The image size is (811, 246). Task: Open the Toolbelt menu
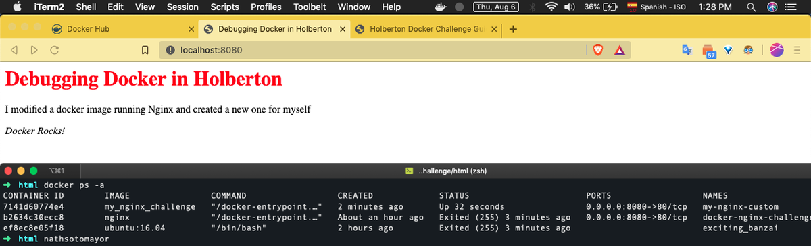tap(310, 7)
